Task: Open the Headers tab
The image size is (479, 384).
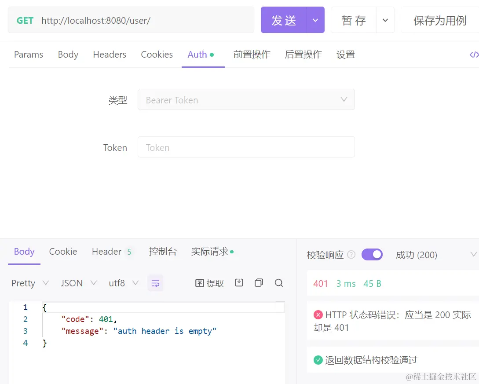Action: coord(110,55)
